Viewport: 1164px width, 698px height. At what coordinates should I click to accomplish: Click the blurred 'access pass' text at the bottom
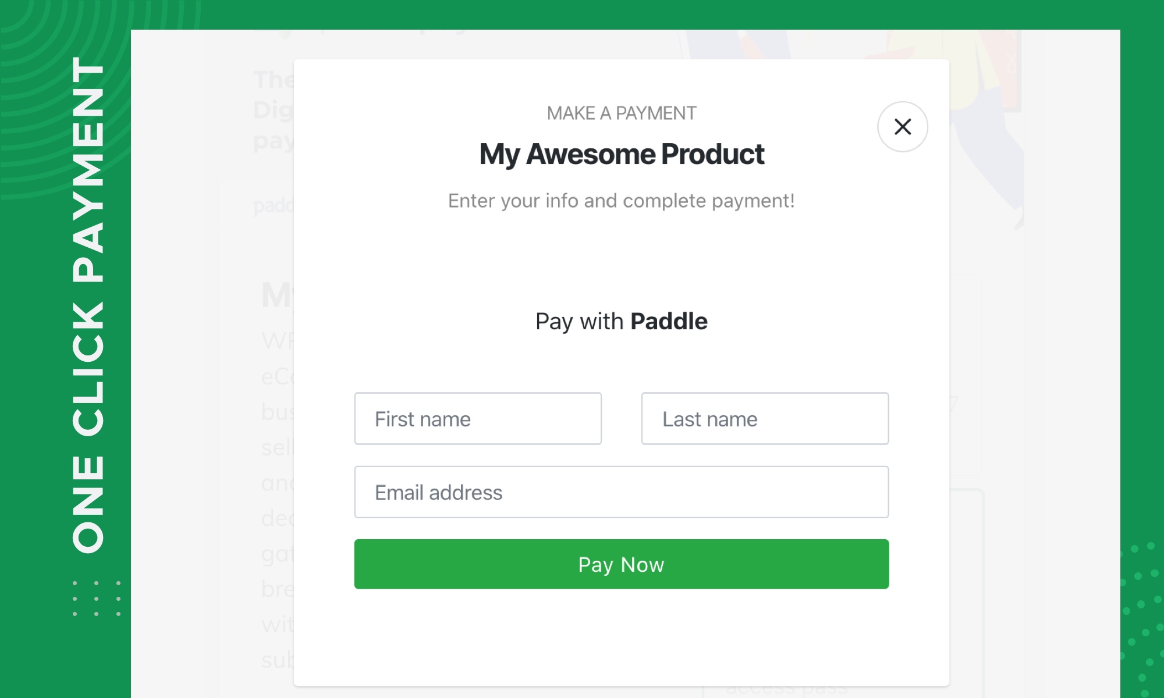(786, 690)
